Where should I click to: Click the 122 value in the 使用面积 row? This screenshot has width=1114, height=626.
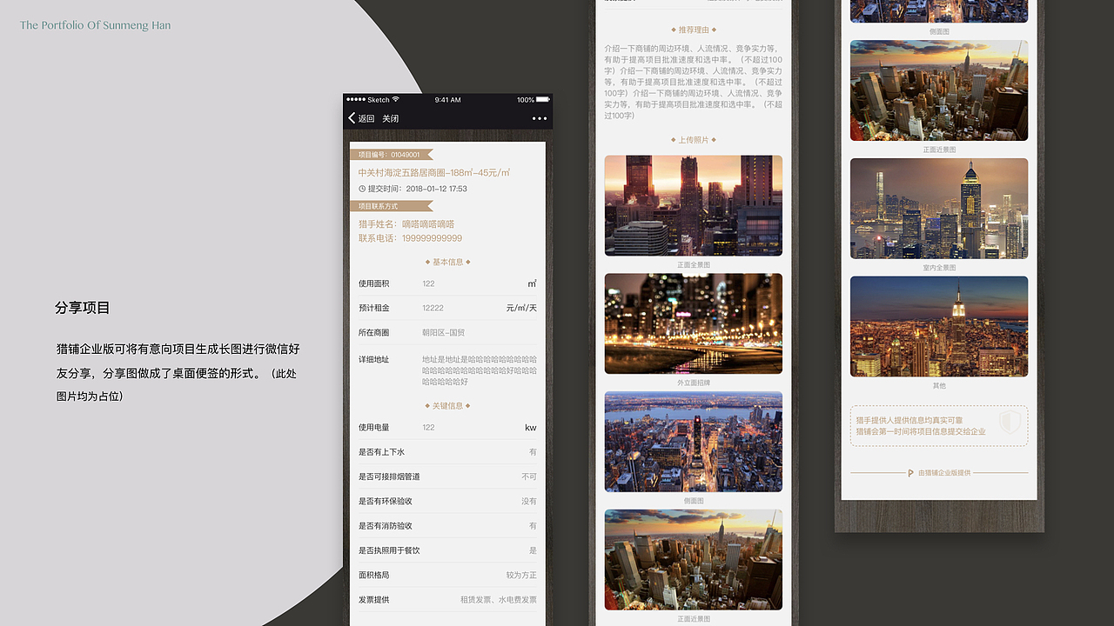pos(428,284)
